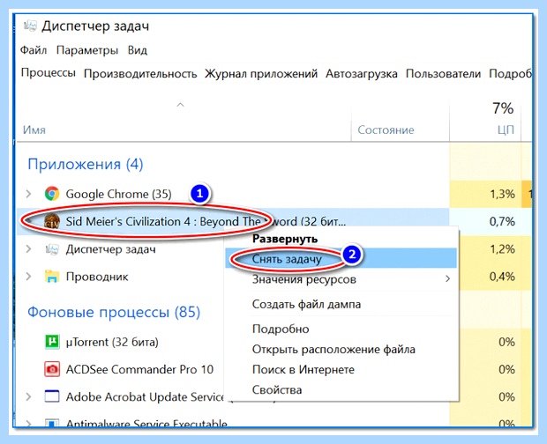This screenshot has height=444, width=547.
Task: Click the 1,3% CPU value for Chrome
Action: [502, 194]
